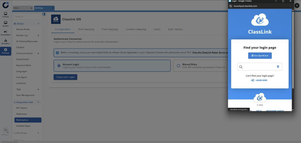Click the location pin icon in search field
Screen dimensions: 301x143
pos(278,67)
